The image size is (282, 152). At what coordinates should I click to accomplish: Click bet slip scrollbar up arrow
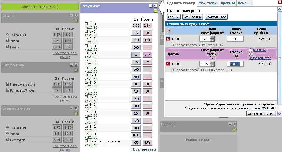(x=279, y=9)
